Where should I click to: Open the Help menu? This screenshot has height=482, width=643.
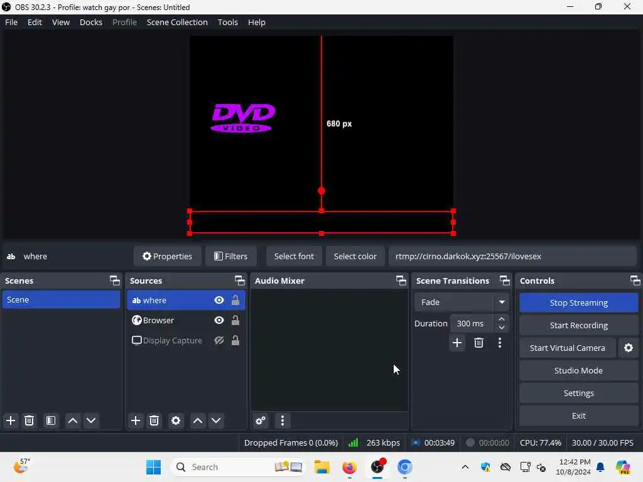point(257,22)
